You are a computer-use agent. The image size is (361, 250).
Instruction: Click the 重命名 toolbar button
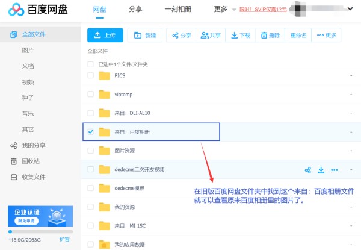298,36
